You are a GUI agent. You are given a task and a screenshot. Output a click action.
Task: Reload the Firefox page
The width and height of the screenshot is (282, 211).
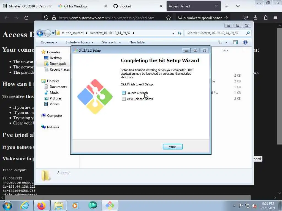pos(26,18)
